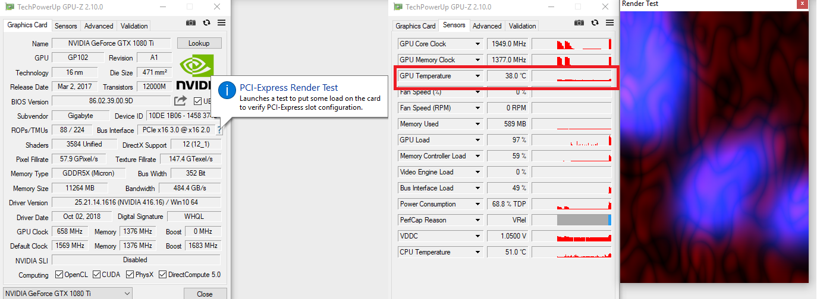Click the VRel PerfCap value

508,220
